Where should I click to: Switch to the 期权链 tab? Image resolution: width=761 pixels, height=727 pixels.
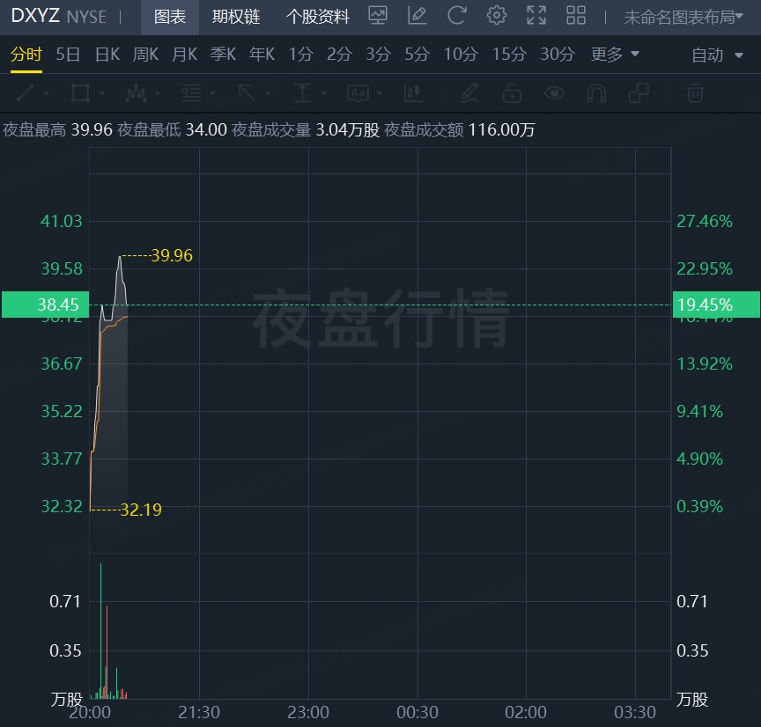[x=236, y=17]
